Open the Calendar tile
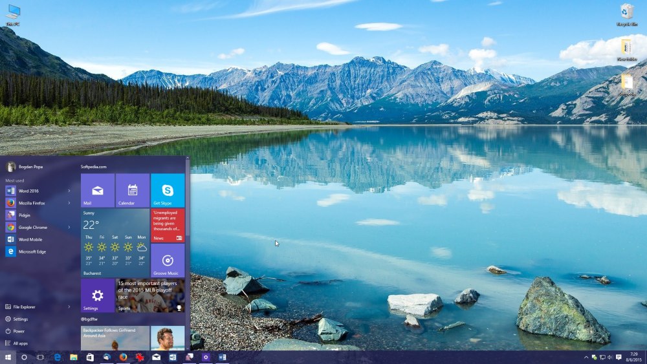The width and height of the screenshot is (647, 364). point(133,190)
